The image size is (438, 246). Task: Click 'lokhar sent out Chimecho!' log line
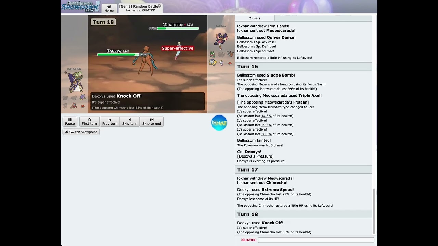click(x=262, y=183)
